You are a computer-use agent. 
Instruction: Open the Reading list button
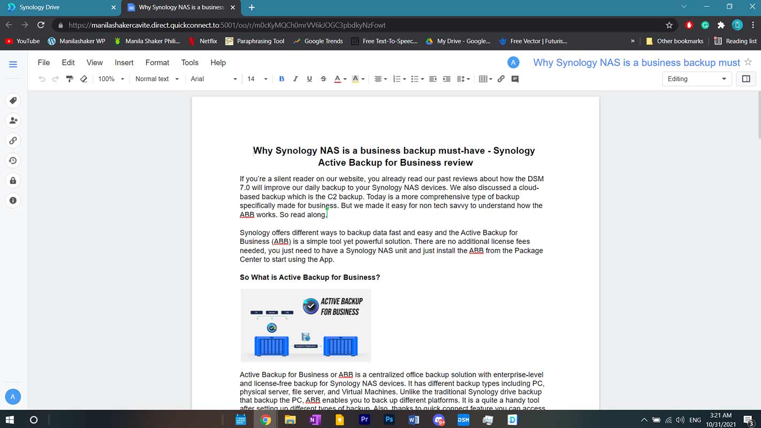click(735, 41)
